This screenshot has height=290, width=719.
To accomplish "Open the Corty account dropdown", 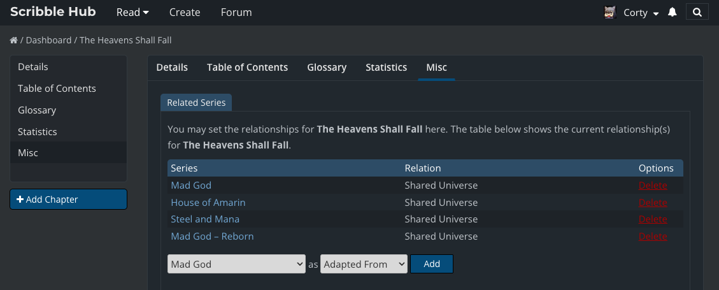I will pyautogui.click(x=641, y=12).
